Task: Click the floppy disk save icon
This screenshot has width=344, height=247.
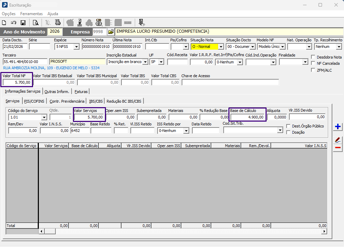Action: (x=23, y=23)
